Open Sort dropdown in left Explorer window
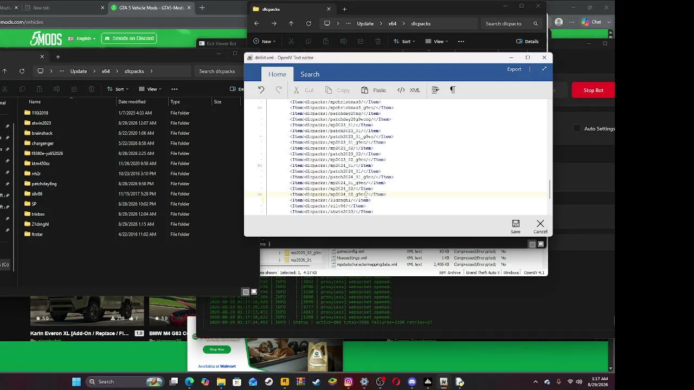 118,89
